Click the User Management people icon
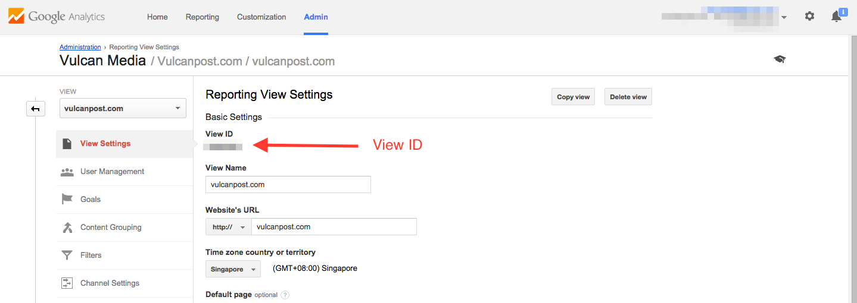 tap(67, 172)
